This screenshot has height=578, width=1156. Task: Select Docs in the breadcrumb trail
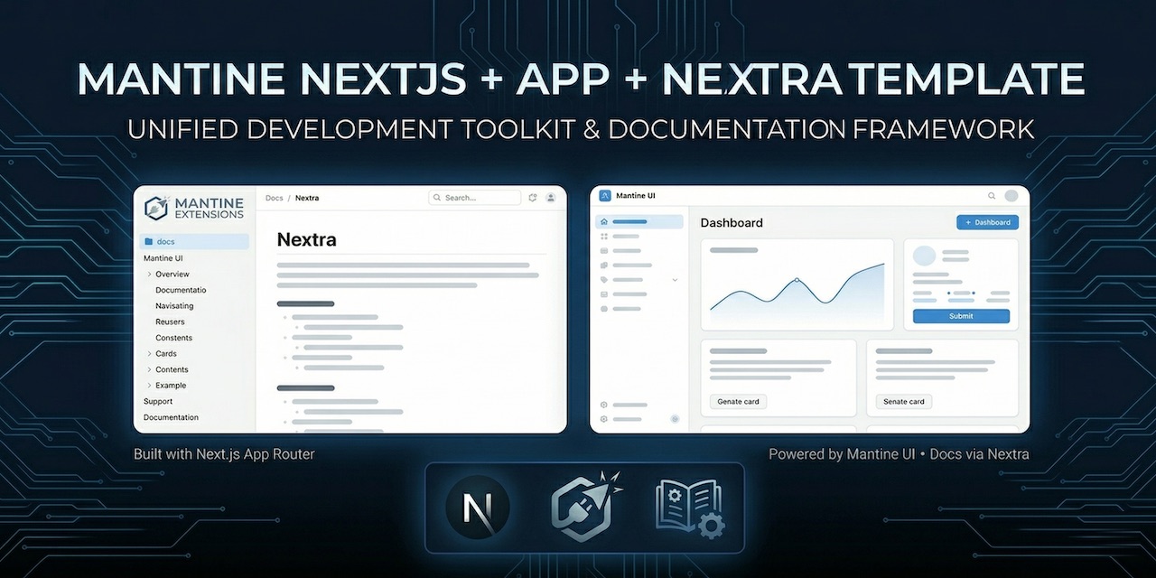tap(274, 198)
